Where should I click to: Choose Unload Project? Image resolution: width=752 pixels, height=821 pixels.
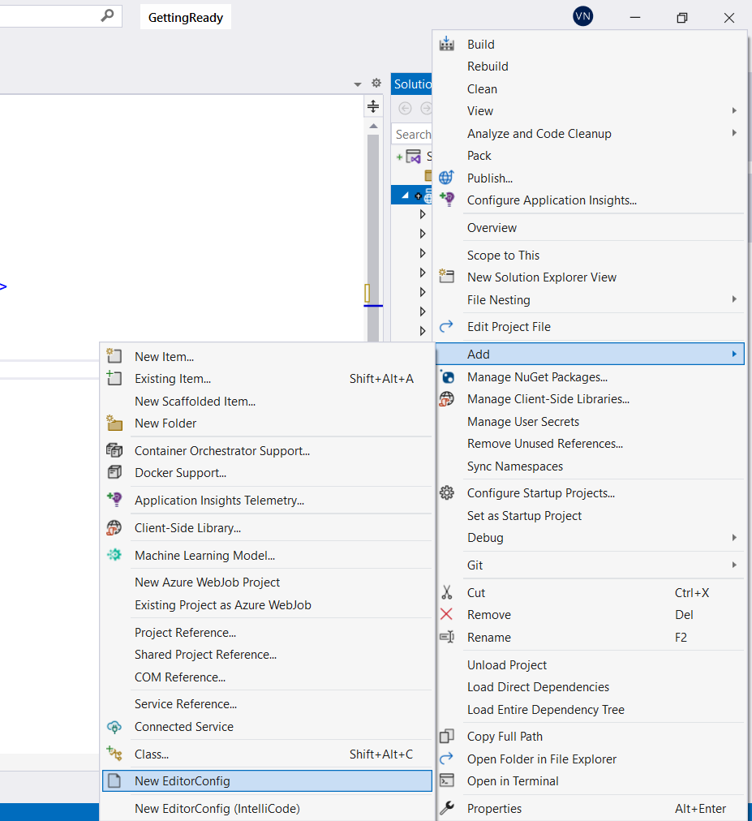point(507,664)
